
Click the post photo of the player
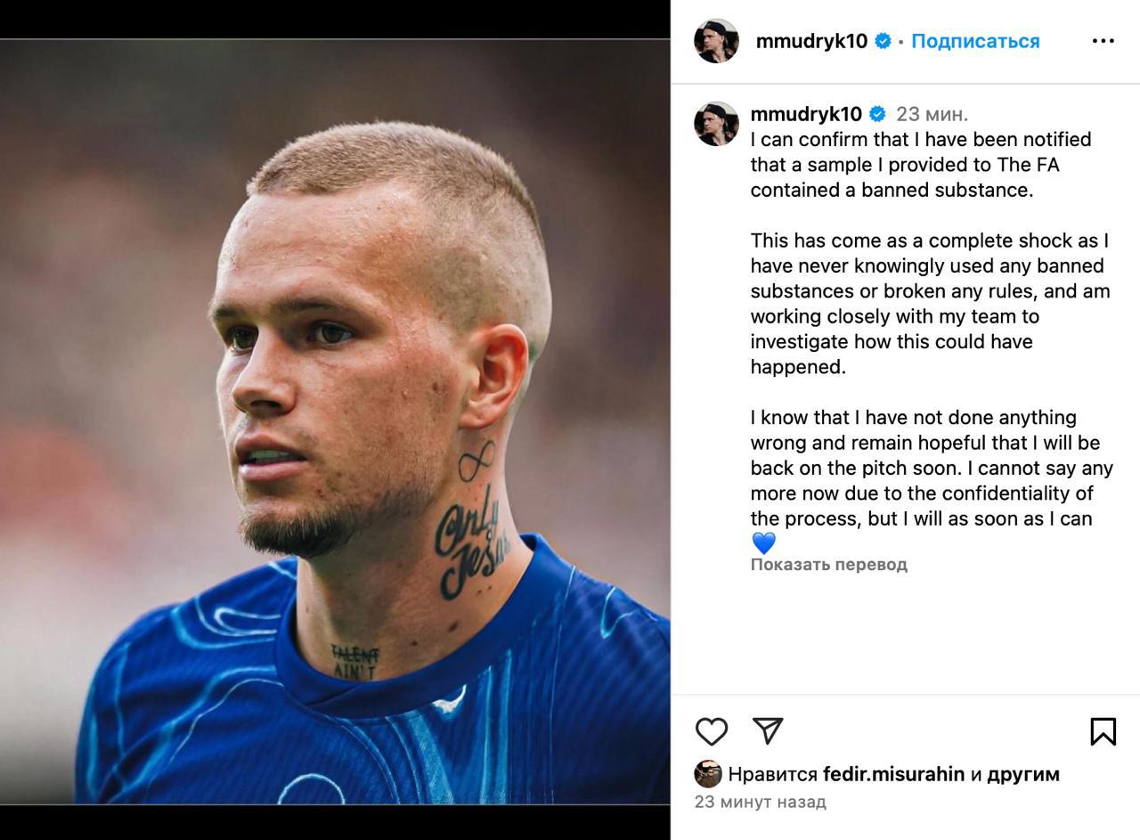pos(335,420)
